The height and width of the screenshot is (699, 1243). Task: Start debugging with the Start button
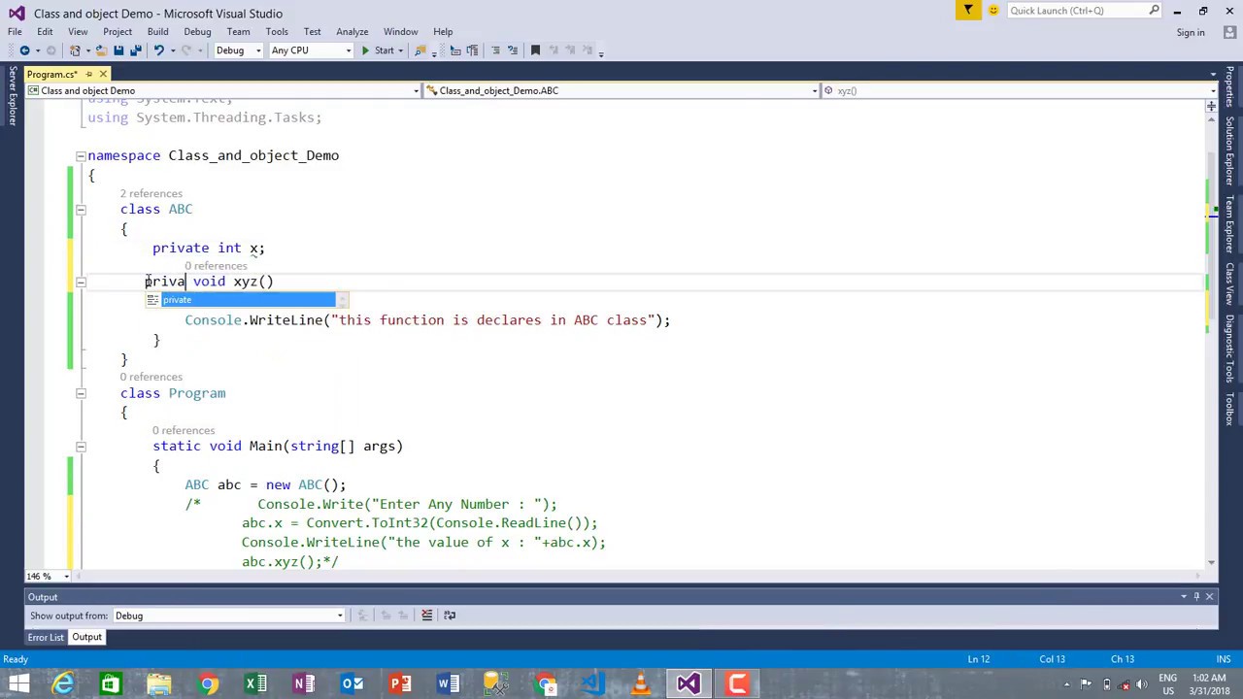[x=378, y=50]
